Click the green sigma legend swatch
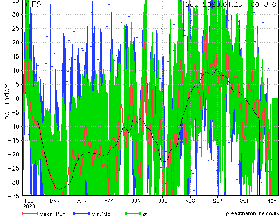The image size is (279, 216). [x=133, y=213]
